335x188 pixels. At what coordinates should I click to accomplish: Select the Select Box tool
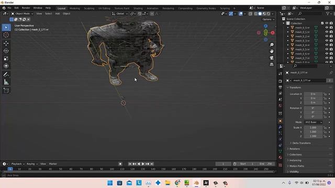pos(6,28)
